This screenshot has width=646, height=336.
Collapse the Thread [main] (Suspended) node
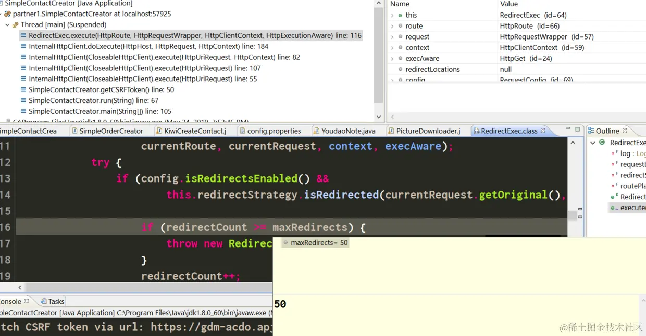7,25
